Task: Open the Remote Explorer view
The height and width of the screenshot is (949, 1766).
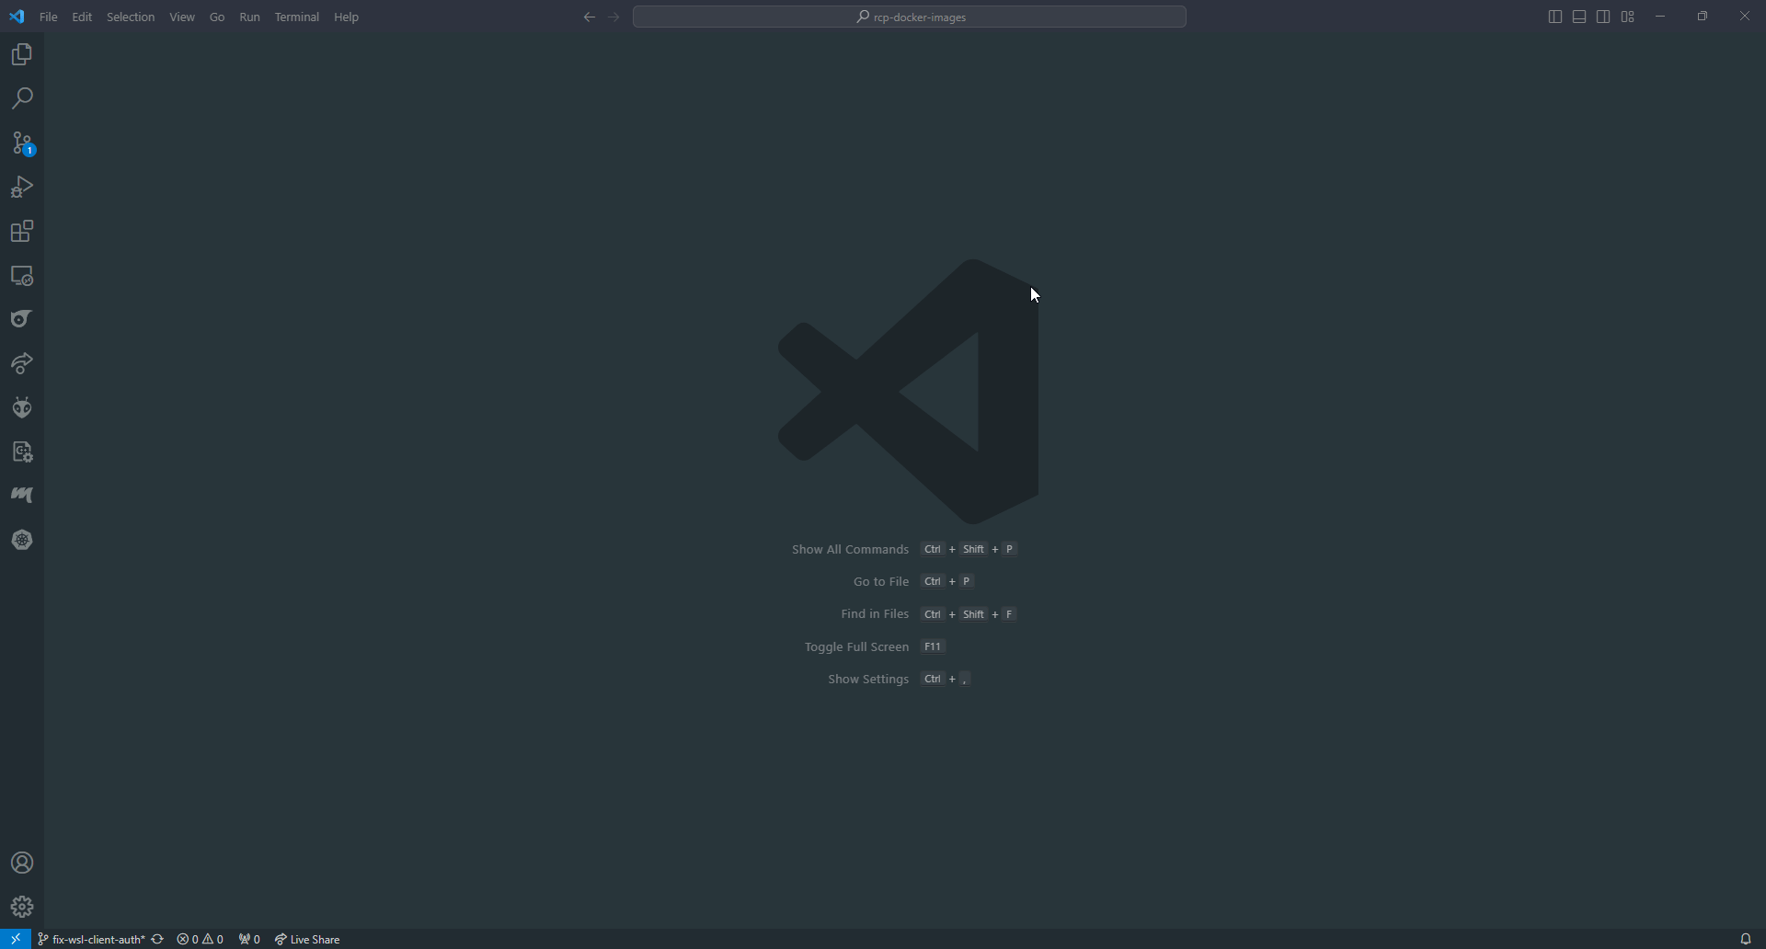Action: [22, 275]
